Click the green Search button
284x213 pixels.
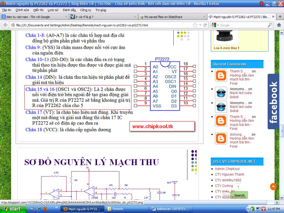[x=239, y=195]
